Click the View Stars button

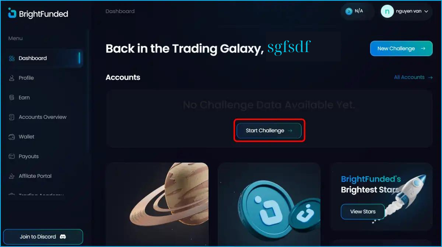pyautogui.click(x=363, y=211)
